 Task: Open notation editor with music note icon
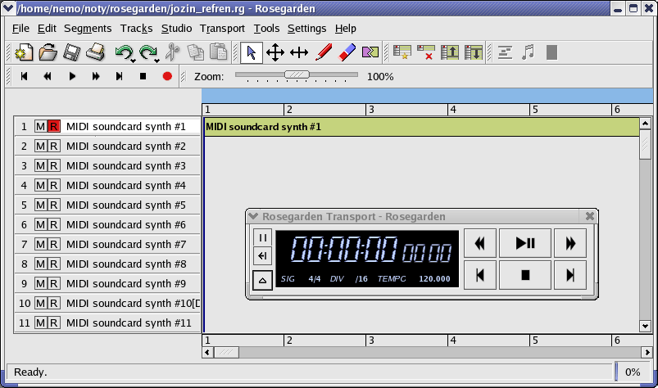tap(529, 52)
